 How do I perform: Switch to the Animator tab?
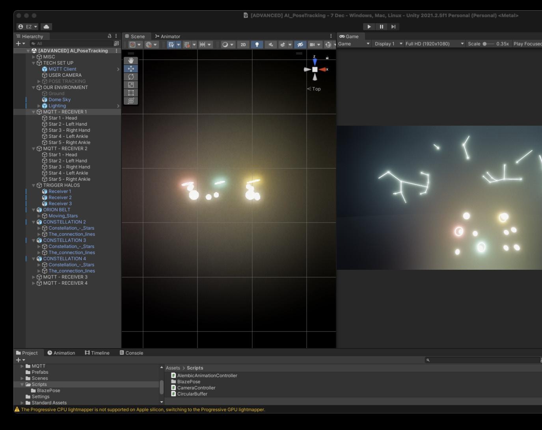click(168, 36)
